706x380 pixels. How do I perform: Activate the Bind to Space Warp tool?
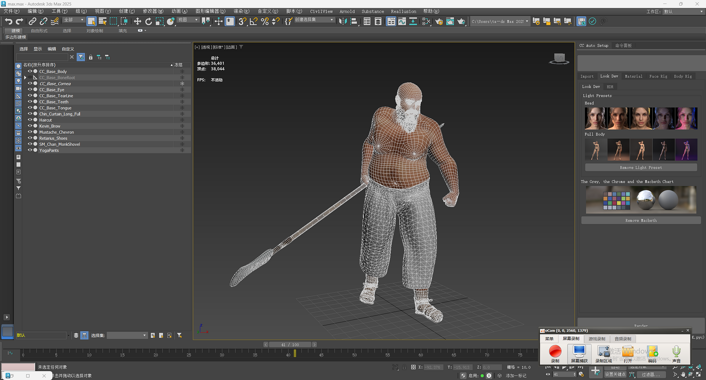point(55,21)
